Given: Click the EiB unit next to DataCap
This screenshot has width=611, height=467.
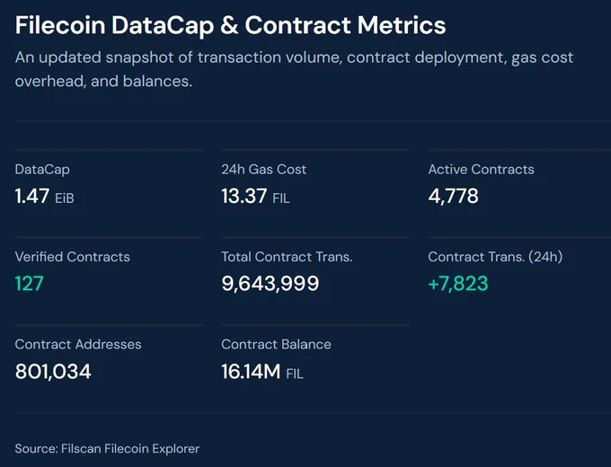Looking at the screenshot, I should click(65, 198).
